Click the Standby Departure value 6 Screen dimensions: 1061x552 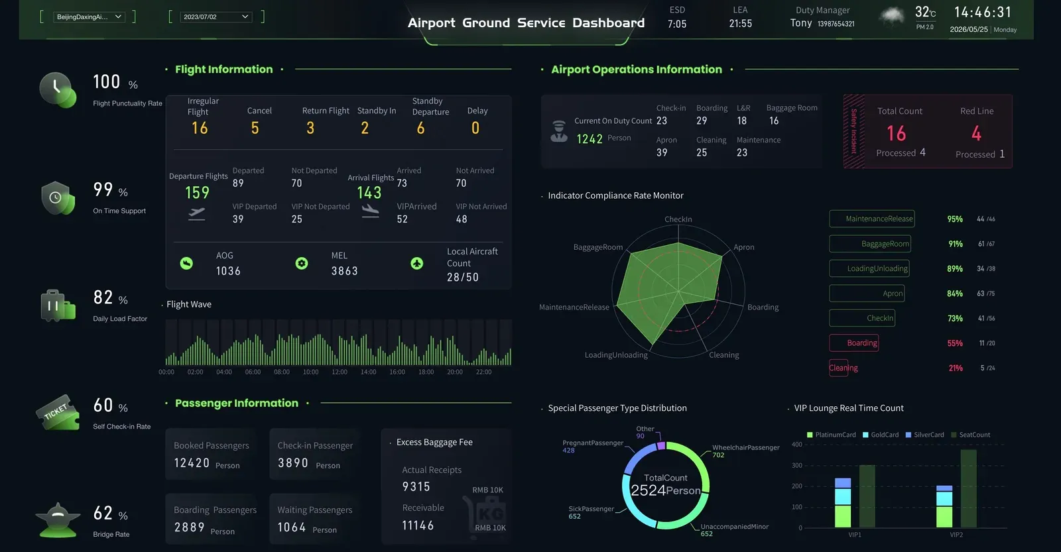[x=420, y=129]
